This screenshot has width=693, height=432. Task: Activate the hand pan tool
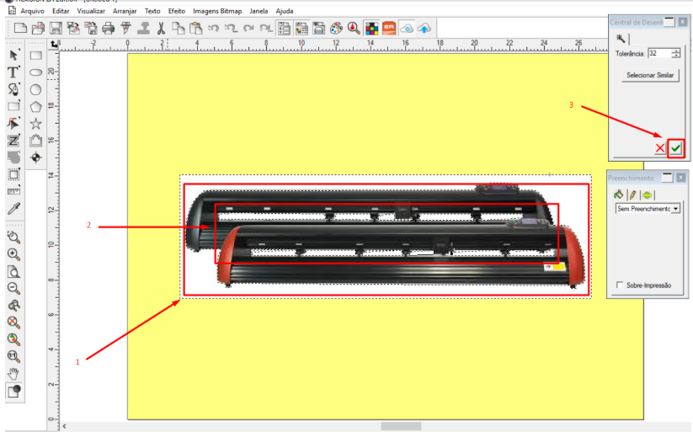tap(13, 373)
